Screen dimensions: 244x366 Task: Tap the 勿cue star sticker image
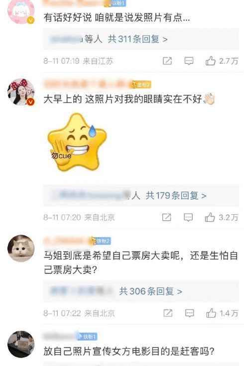pos(77,142)
